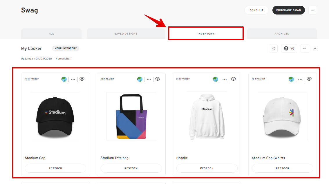329x184 pixels.
Task: Switch to the Archived tab
Action: coord(282,34)
